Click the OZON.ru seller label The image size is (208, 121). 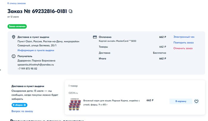(73, 93)
